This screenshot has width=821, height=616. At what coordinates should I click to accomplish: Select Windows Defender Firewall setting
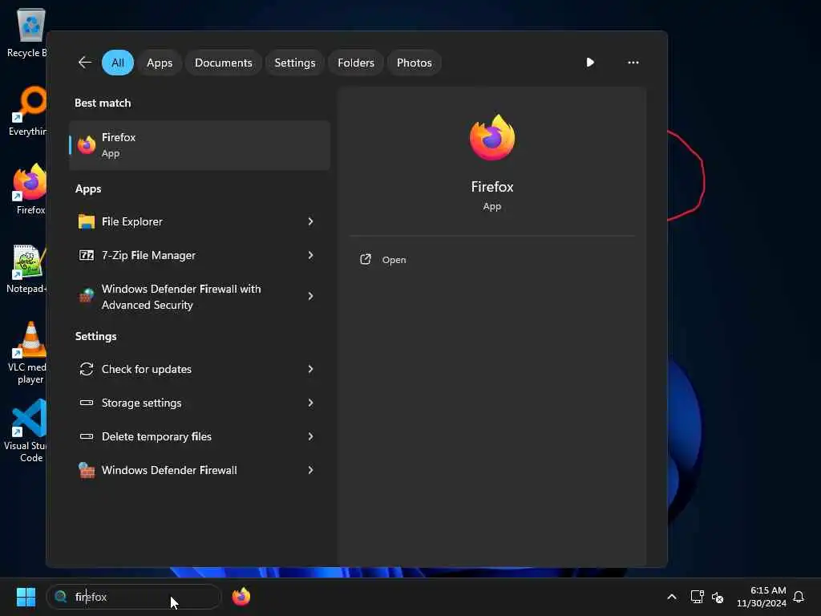click(x=200, y=470)
